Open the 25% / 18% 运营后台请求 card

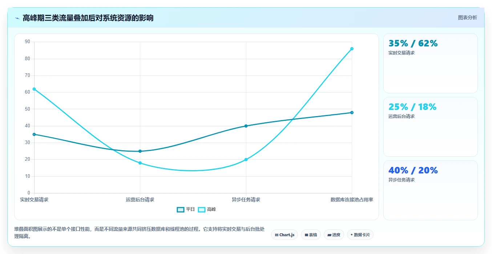click(431, 127)
